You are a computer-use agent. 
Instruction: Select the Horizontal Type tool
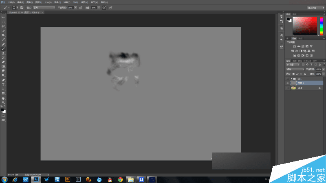[x=3, y=85]
